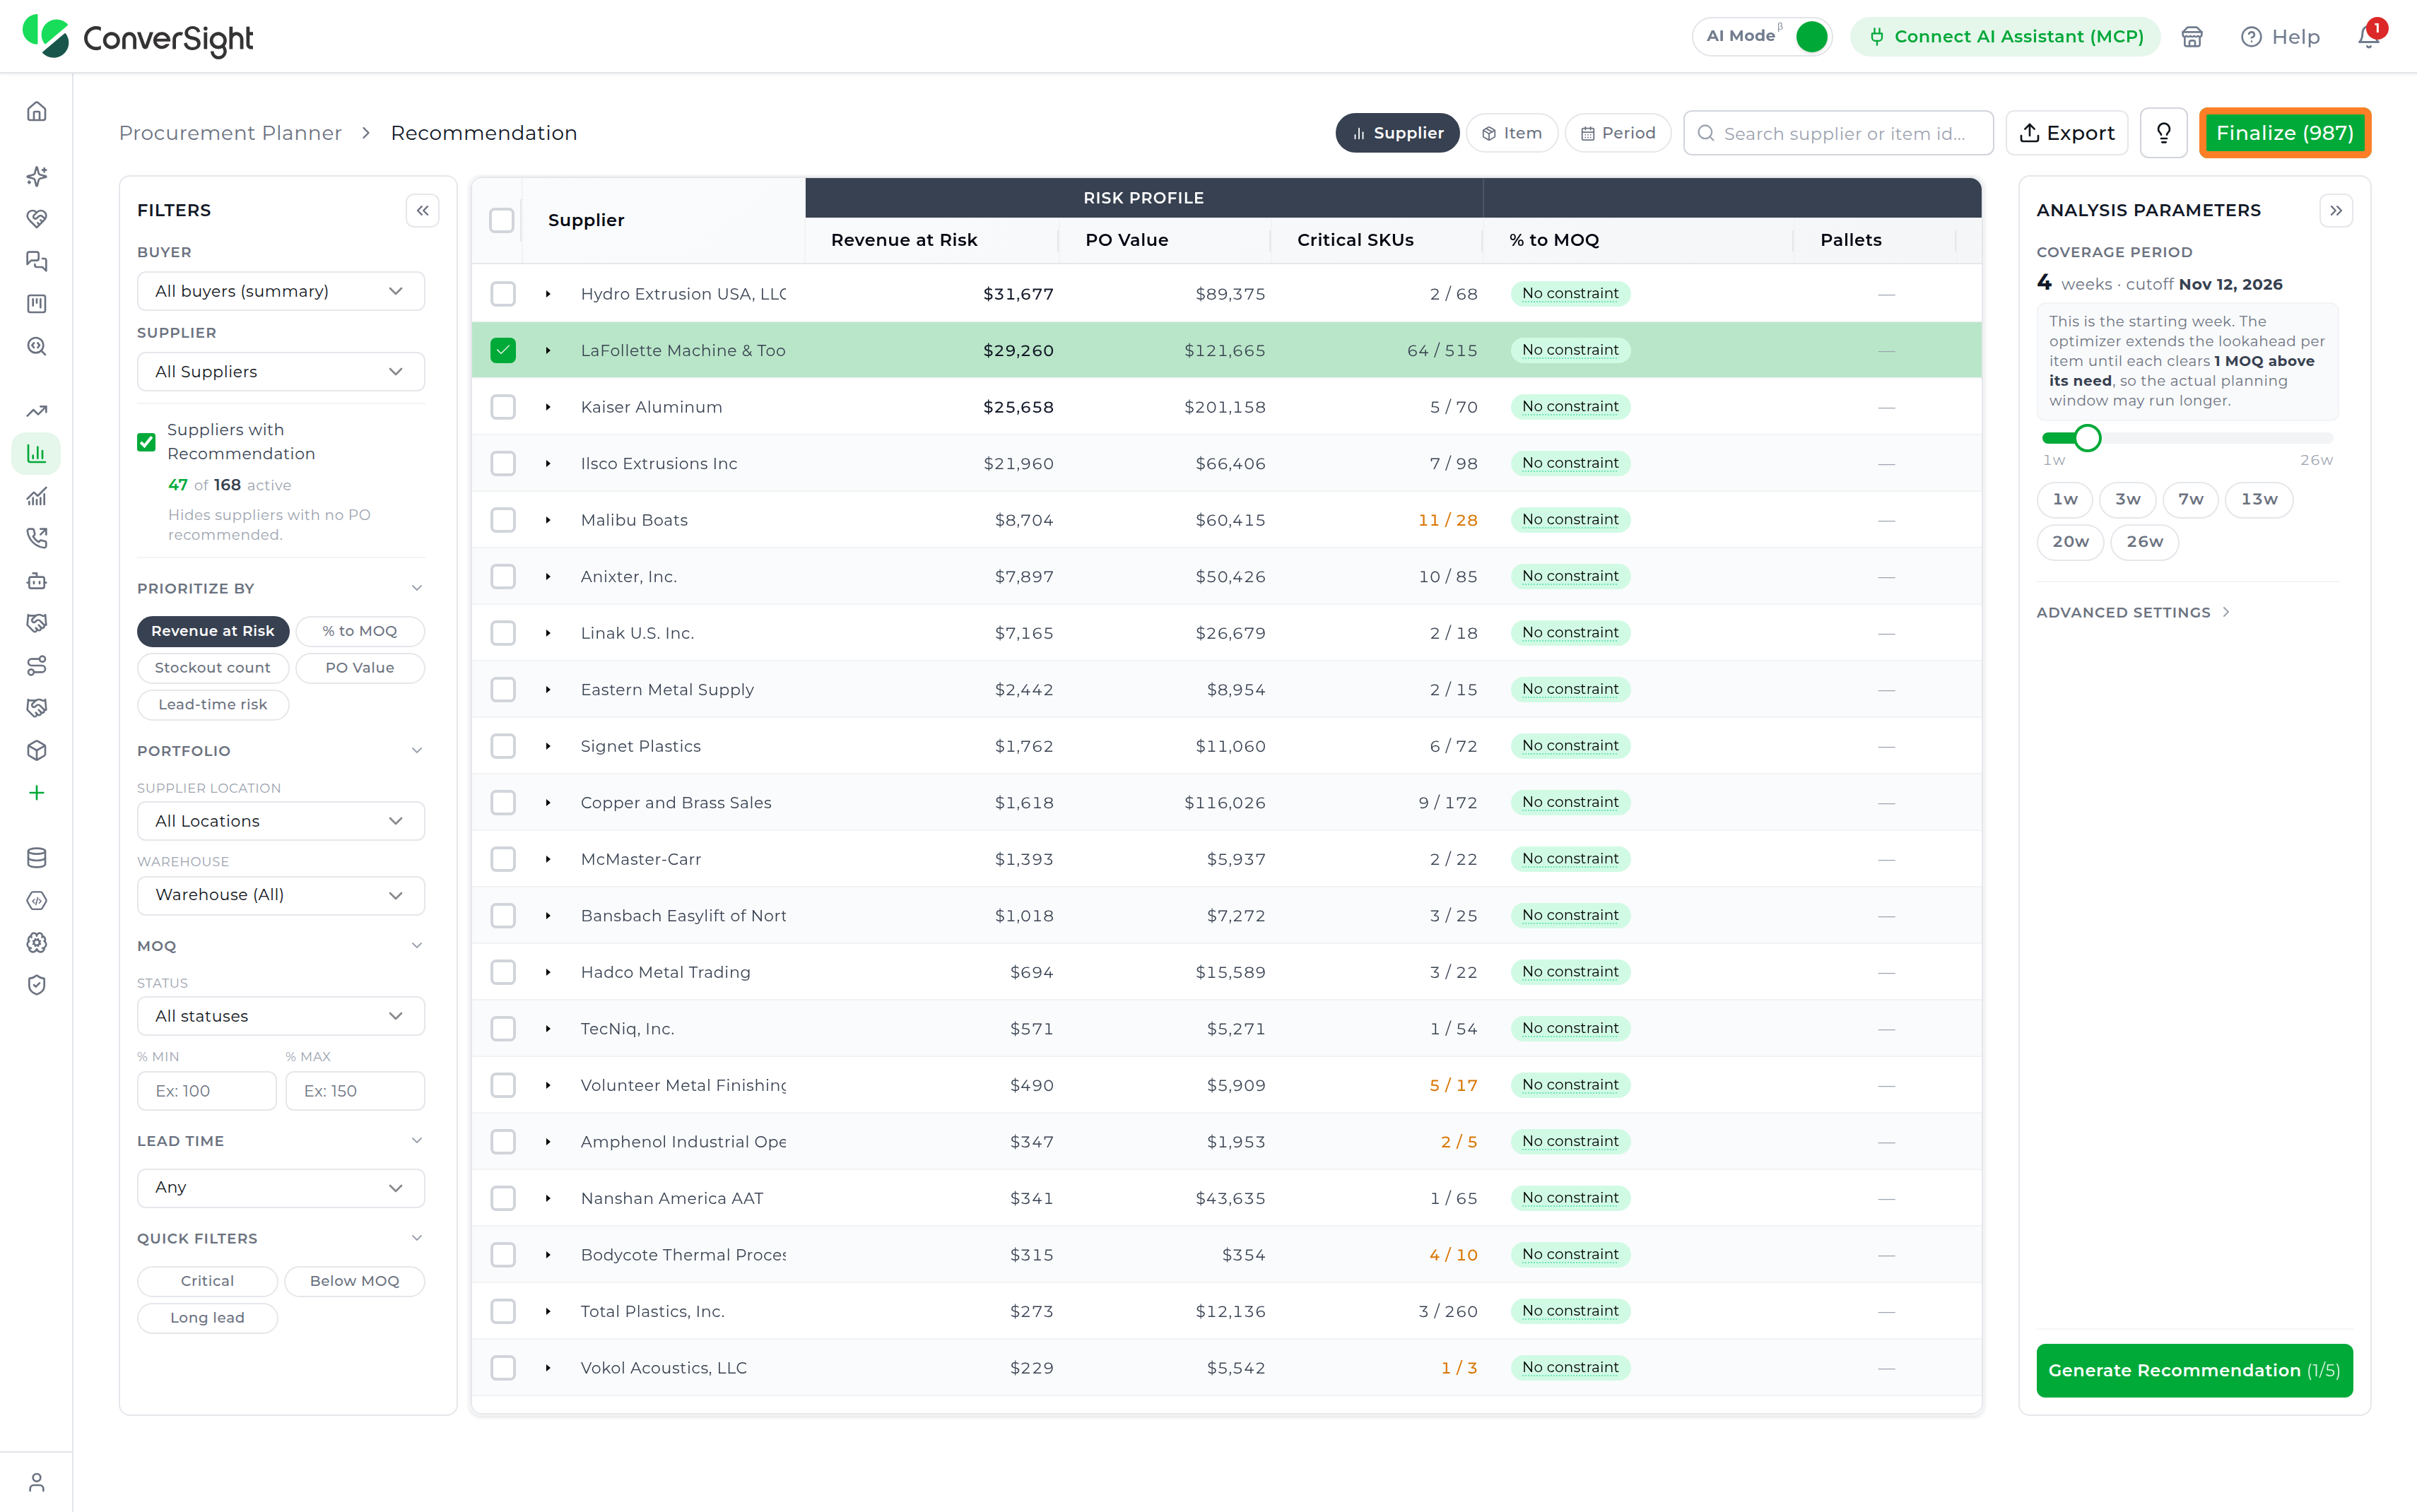Switch to the Supplier view tab
The width and height of the screenshot is (2417, 1512).
point(1397,133)
